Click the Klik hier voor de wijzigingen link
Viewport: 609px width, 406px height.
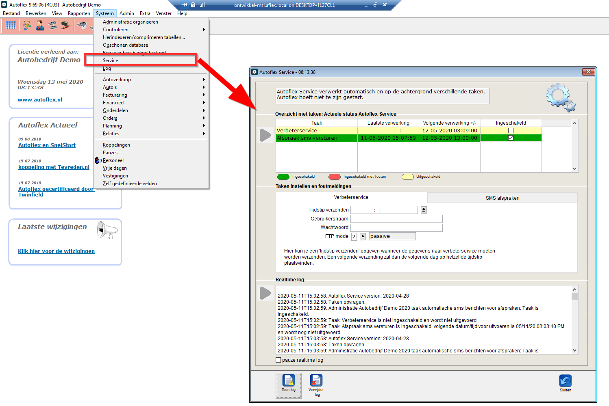56,251
